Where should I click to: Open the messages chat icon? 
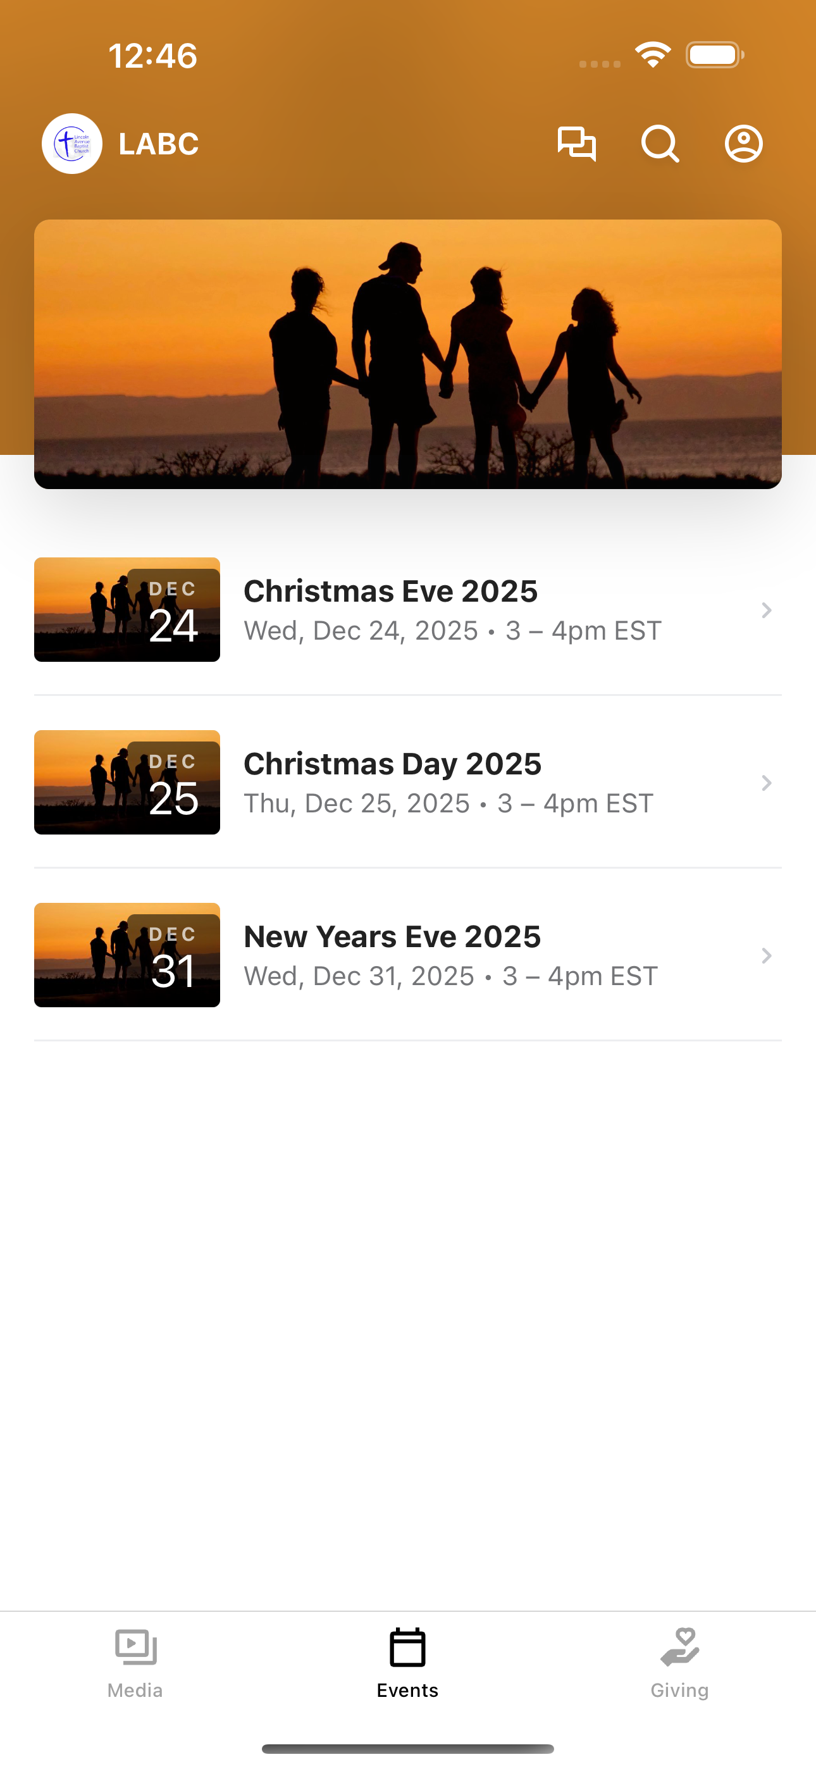click(x=576, y=144)
